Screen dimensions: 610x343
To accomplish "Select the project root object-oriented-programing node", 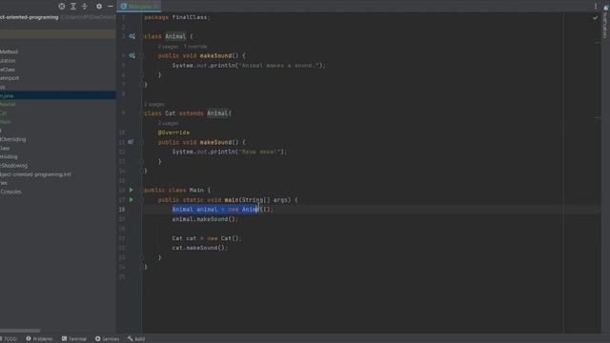I will [x=30, y=17].
